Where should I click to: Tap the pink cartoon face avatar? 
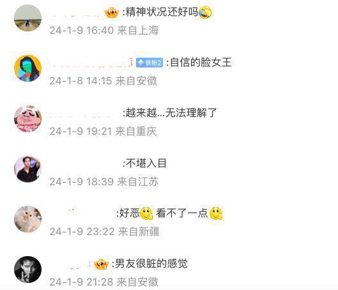pyautogui.click(x=28, y=119)
